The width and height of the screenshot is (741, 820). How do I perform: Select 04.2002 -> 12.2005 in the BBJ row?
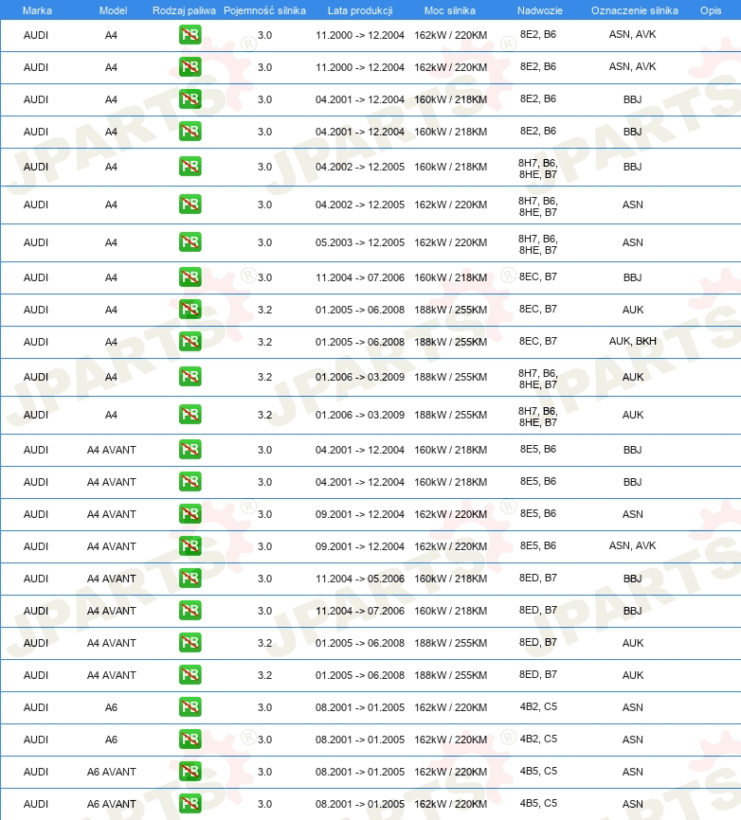(360, 167)
